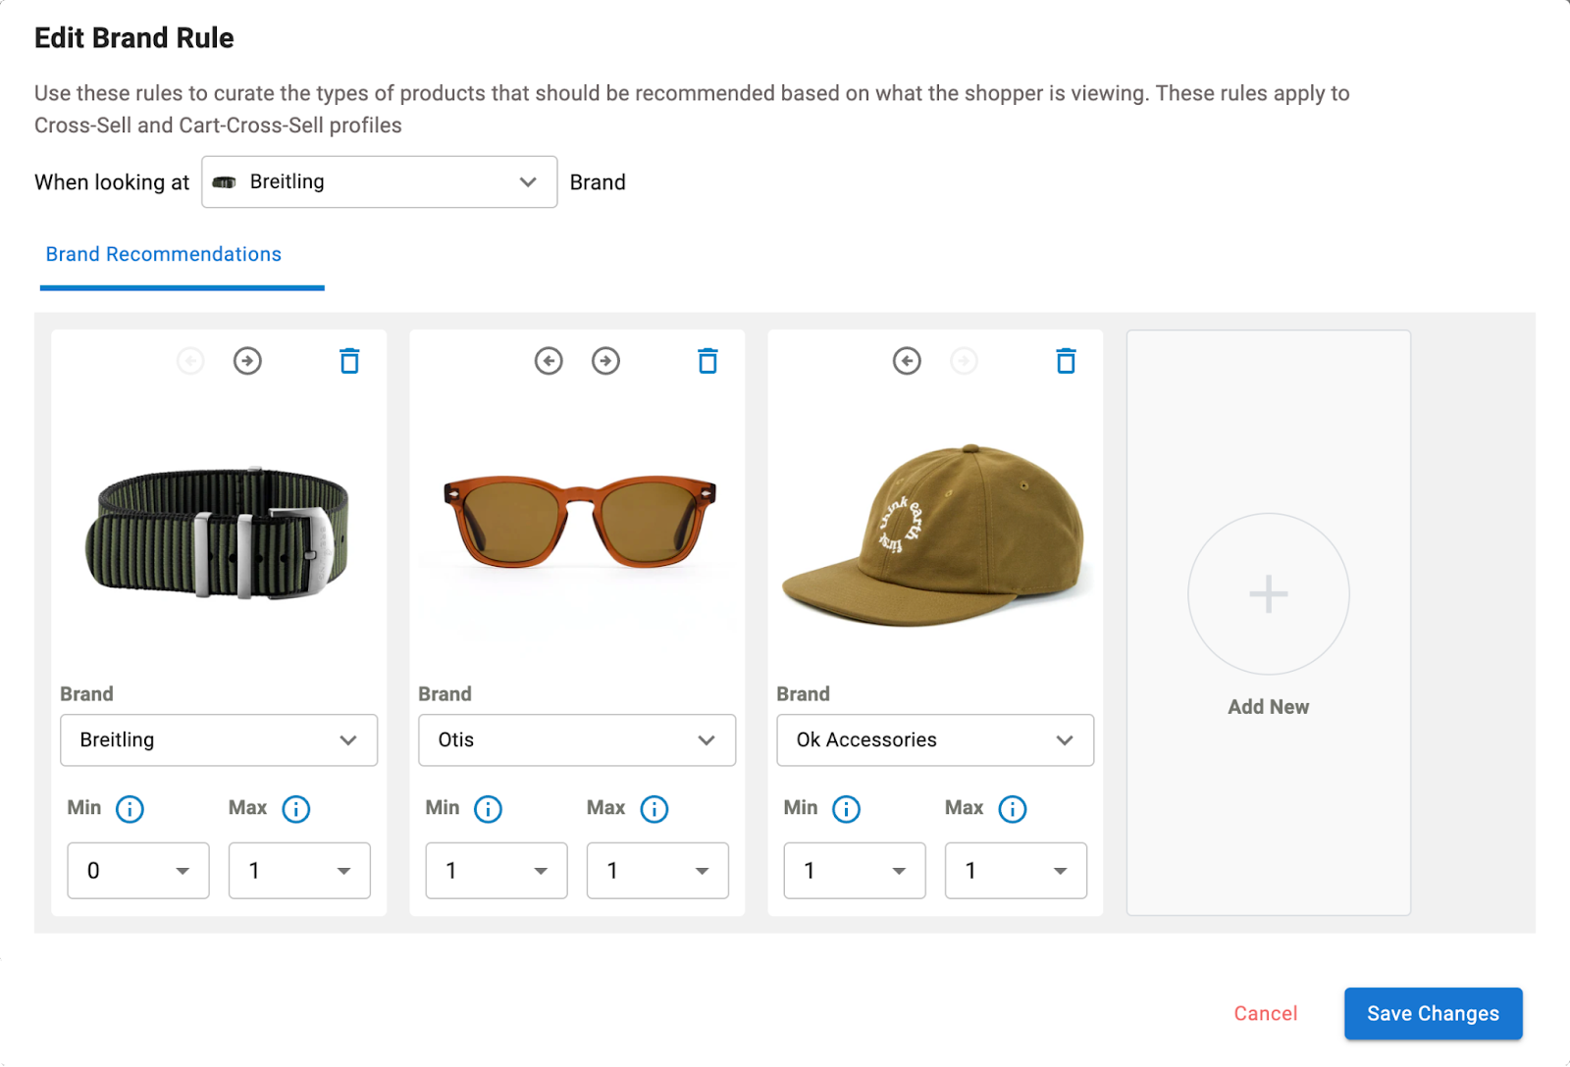
Task: Click the plus circle to add new brand
Action: point(1268,594)
